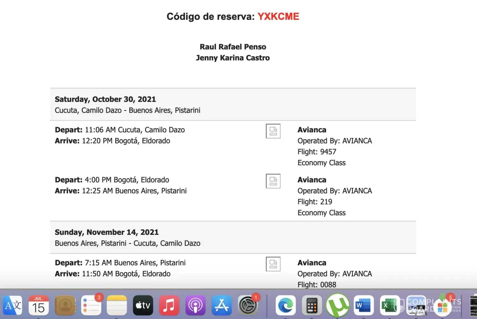477x319 pixels.
Task: Launch the Apple TV app
Action: click(x=143, y=306)
